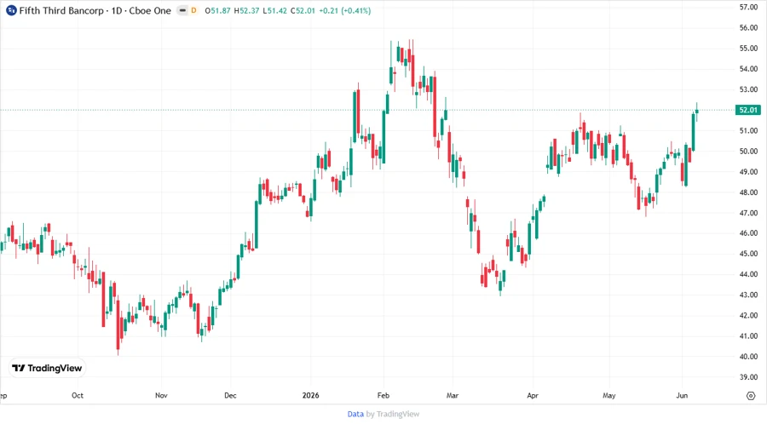The width and height of the screenshot is (767, 424).
Task: Open chart settings gear icon
Action: [x=751, y=396]
